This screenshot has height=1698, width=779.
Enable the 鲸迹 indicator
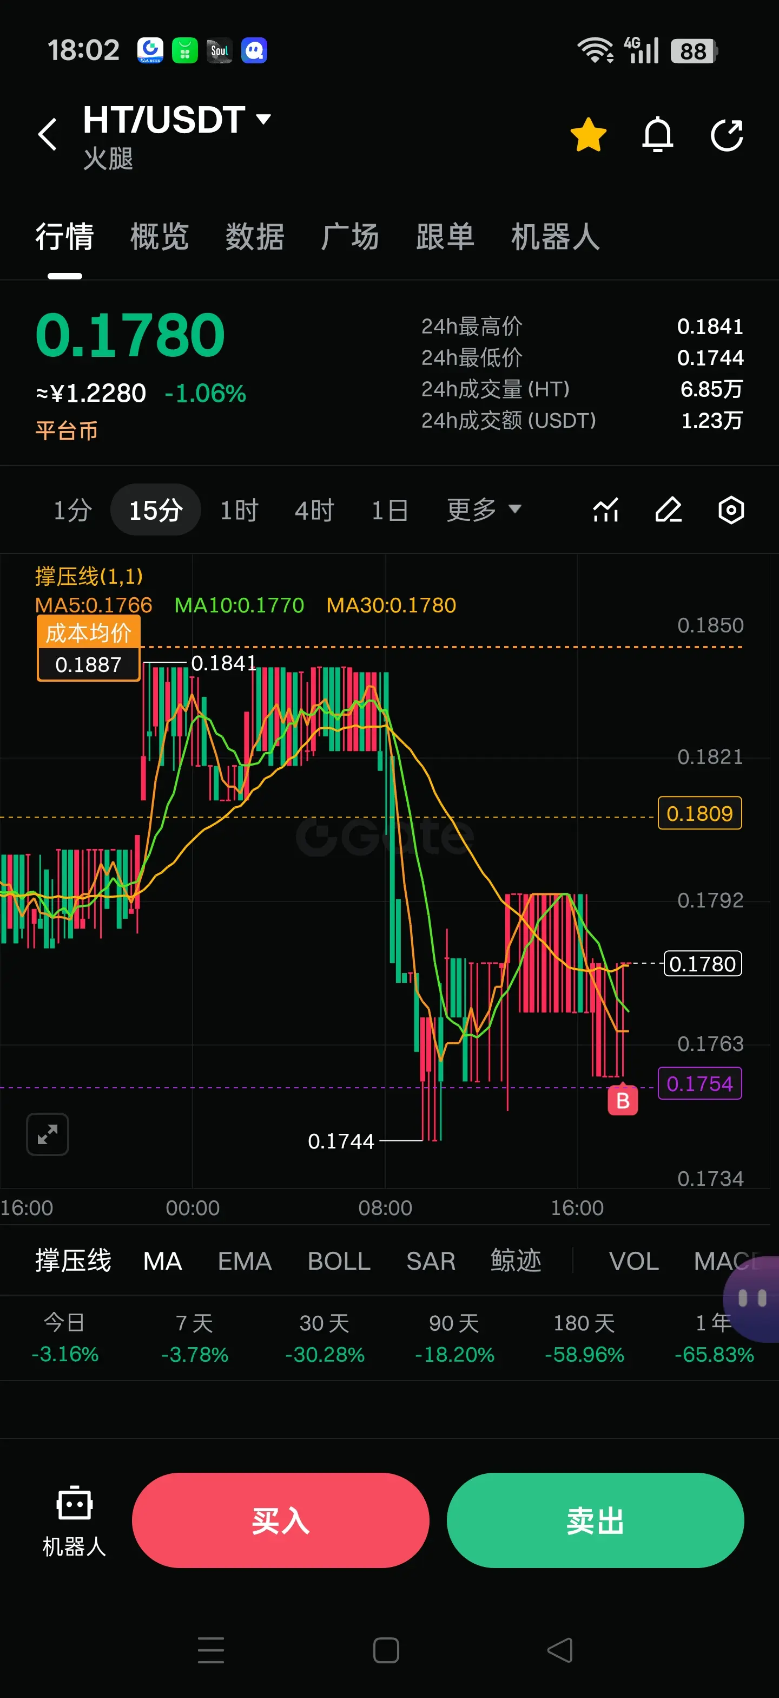click(x=516, y=1261)
